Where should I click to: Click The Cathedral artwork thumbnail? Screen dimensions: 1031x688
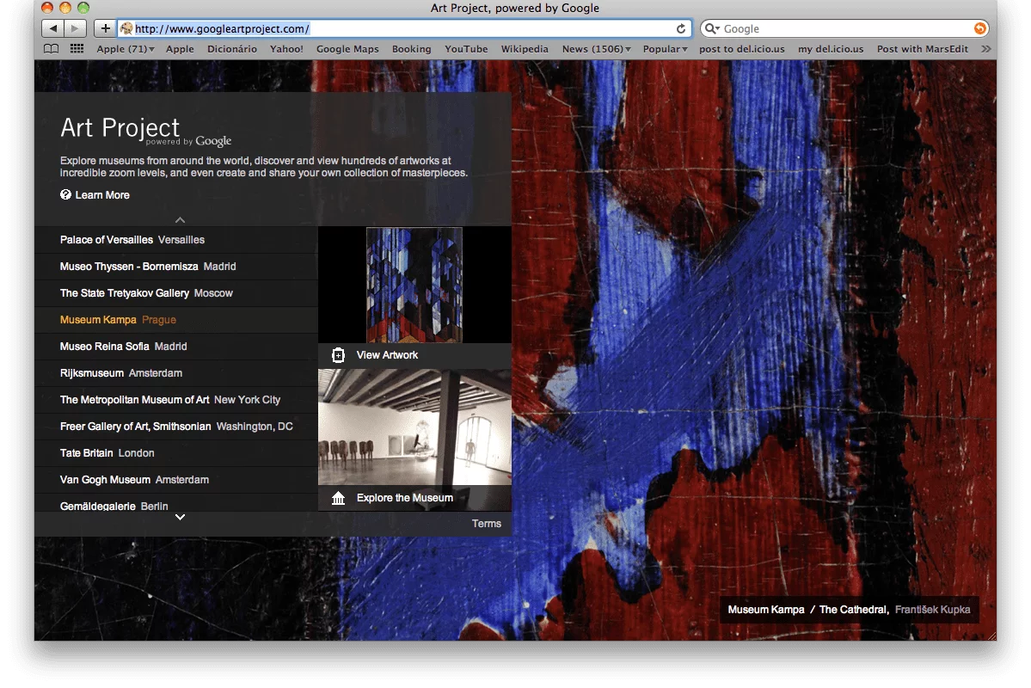pos(414,285)
